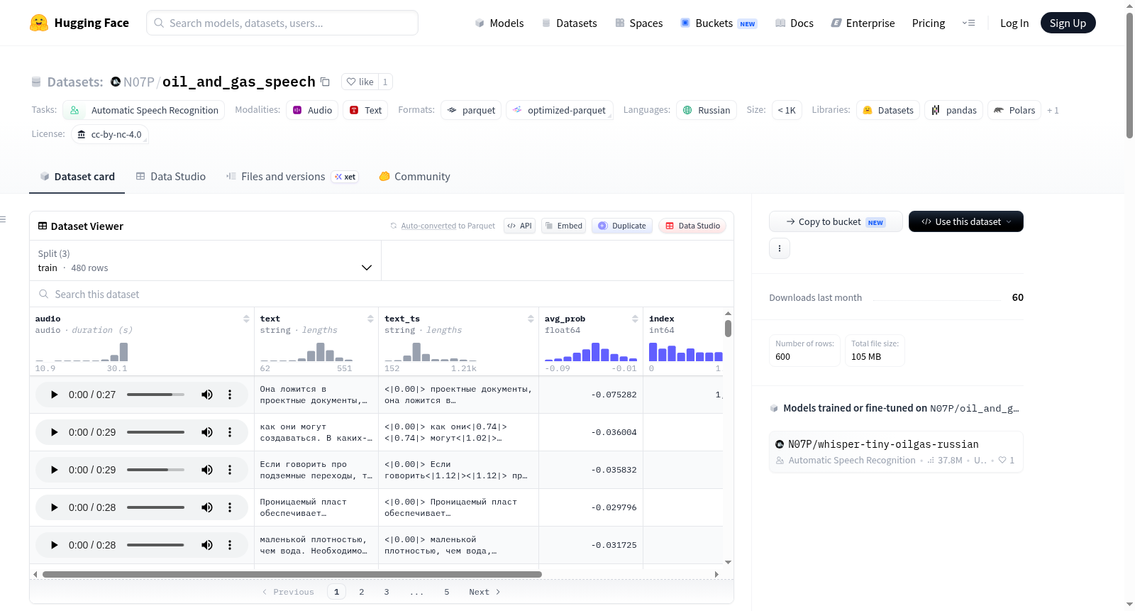Mute the audio in 'как они могут' row
Screen dimensions: 1135x611
207,432
